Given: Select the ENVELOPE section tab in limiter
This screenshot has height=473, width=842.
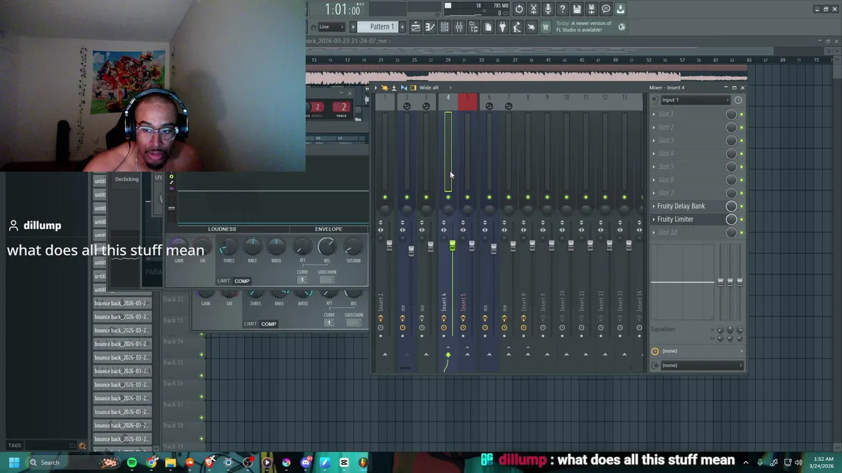Looking at the screenshot, I should [x=328, y=229].
